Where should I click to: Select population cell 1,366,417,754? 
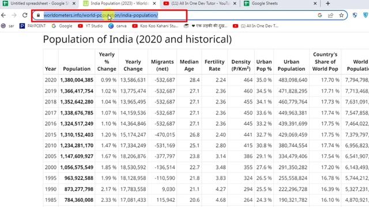77,91
